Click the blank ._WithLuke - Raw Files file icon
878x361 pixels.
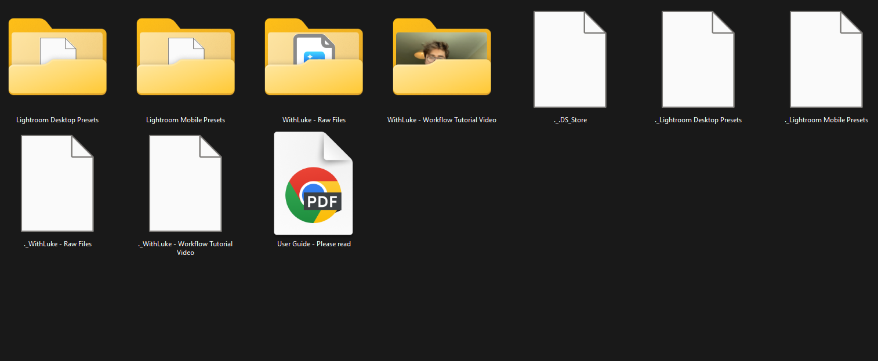click(x=57, y=183)
